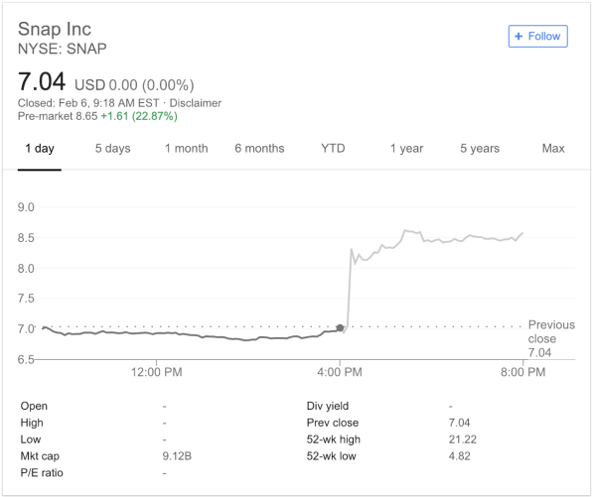Click the Previous close 7.04 label

point(551,338)
